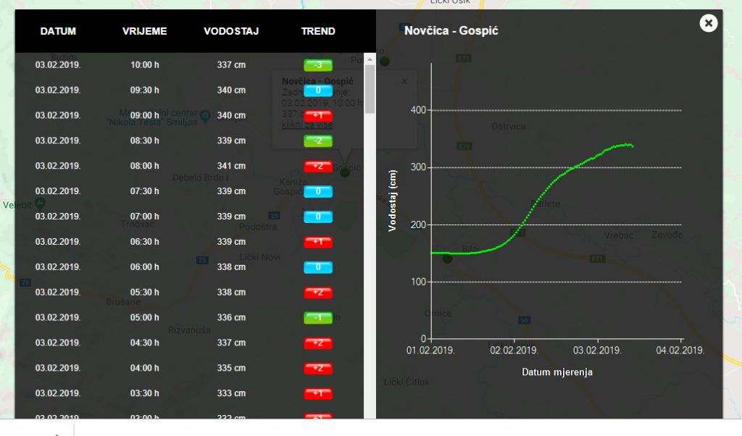This screenshot has width=742, height=436.
Task: Click the green -2 trend badge at 08:30
Action: (x=318, y=141)
